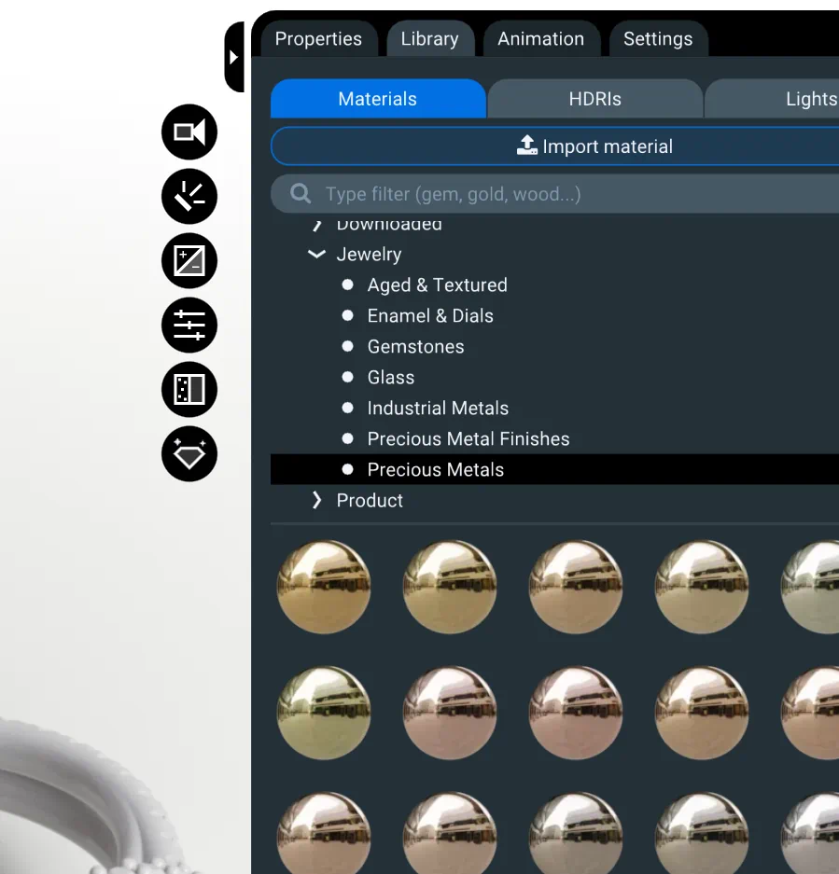Pick the second gold sphere in top row
The height and width of the screenshot is (874, 839).
click(x=450, y=587)
